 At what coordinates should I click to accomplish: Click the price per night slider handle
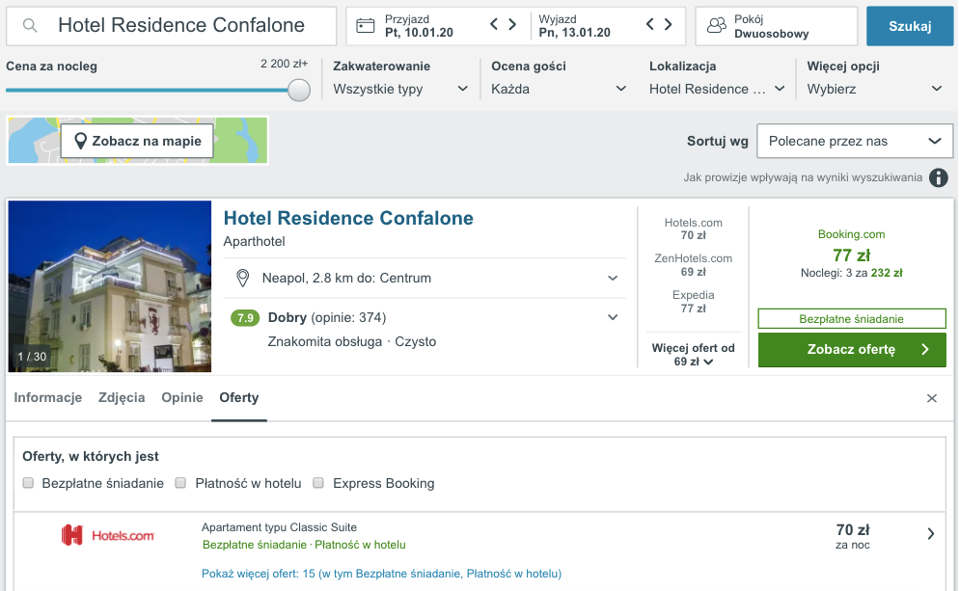click(x=299, y=90)
